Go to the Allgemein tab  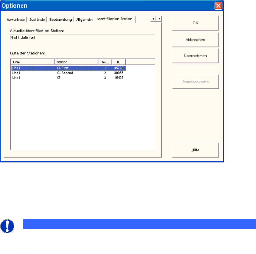(x=84, y=20)
